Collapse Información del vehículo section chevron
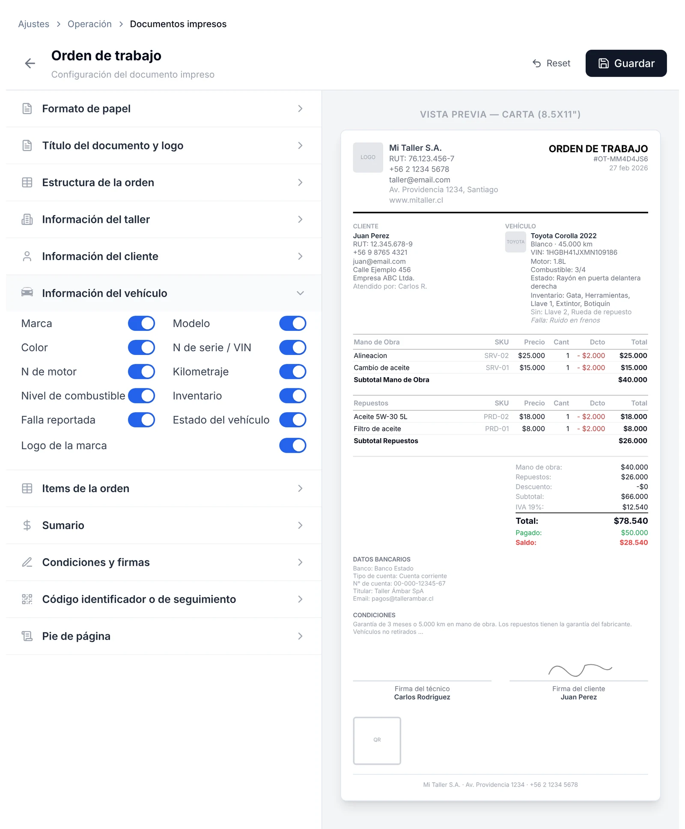The image size is (685, 829). coord(300,293)
